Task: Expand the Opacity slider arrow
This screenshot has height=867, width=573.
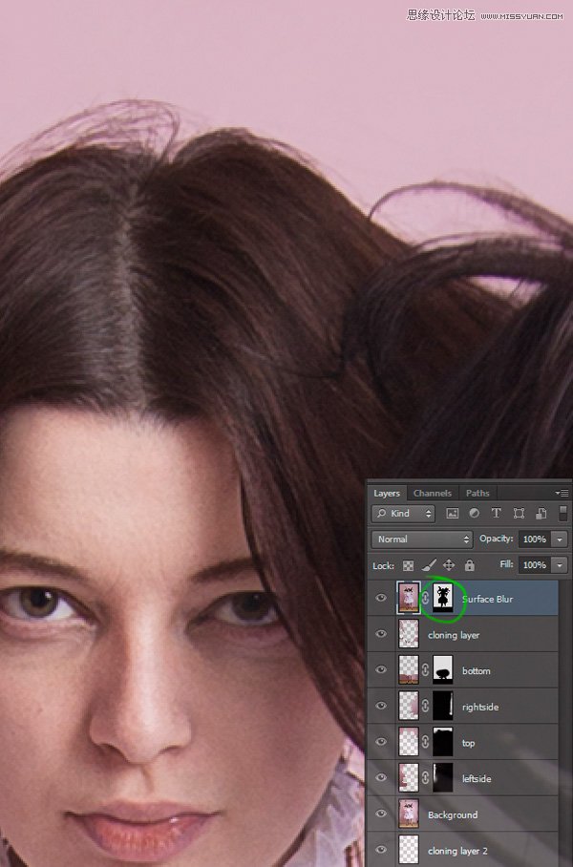Action: click(x=560, y=539)
